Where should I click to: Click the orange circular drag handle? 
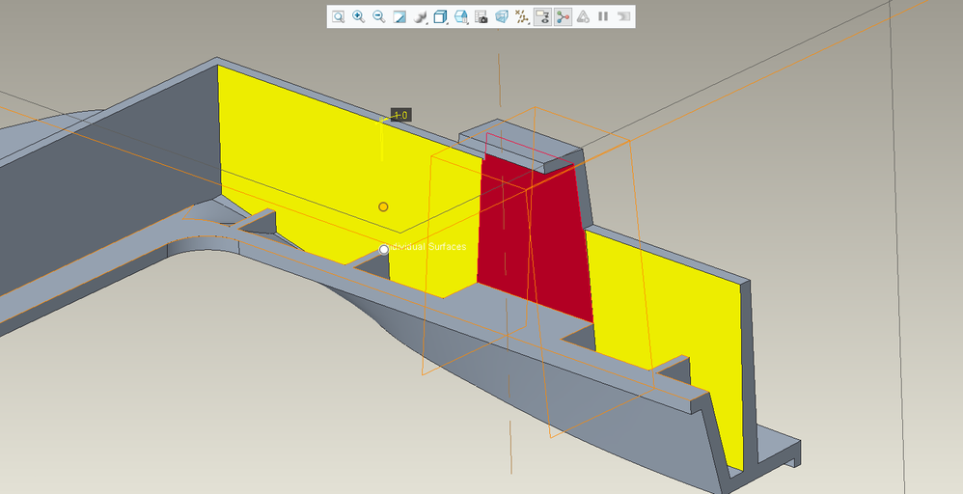pos(383,206)
